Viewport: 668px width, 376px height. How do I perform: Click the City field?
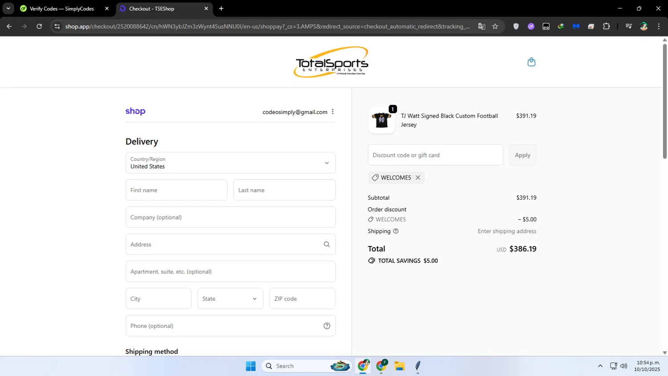point(159,298)
